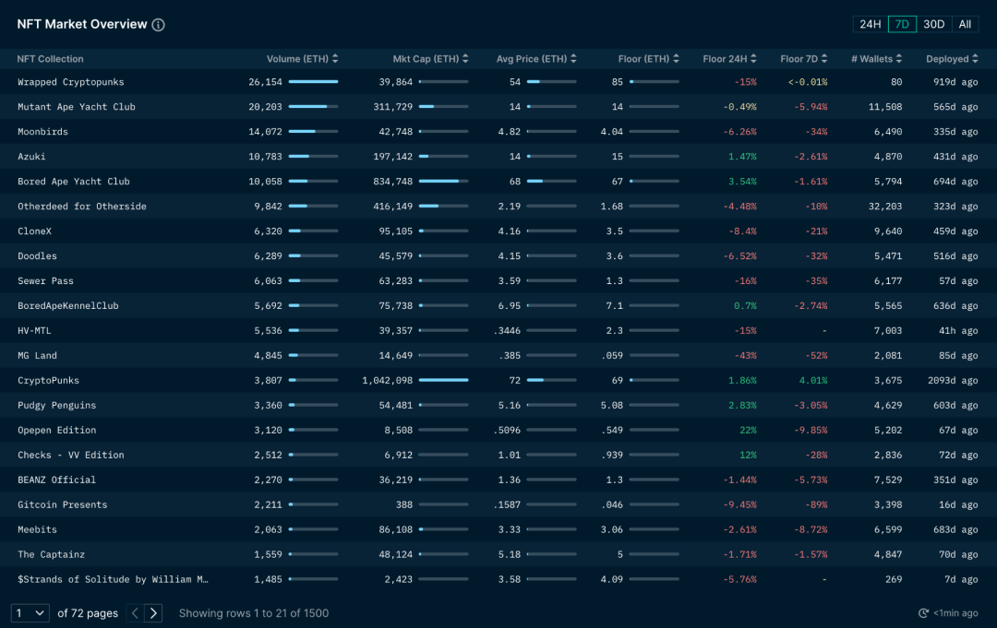The image size is (997, 628).
Task: Click the Volume (ETH) header label
Action: point(297,58)
